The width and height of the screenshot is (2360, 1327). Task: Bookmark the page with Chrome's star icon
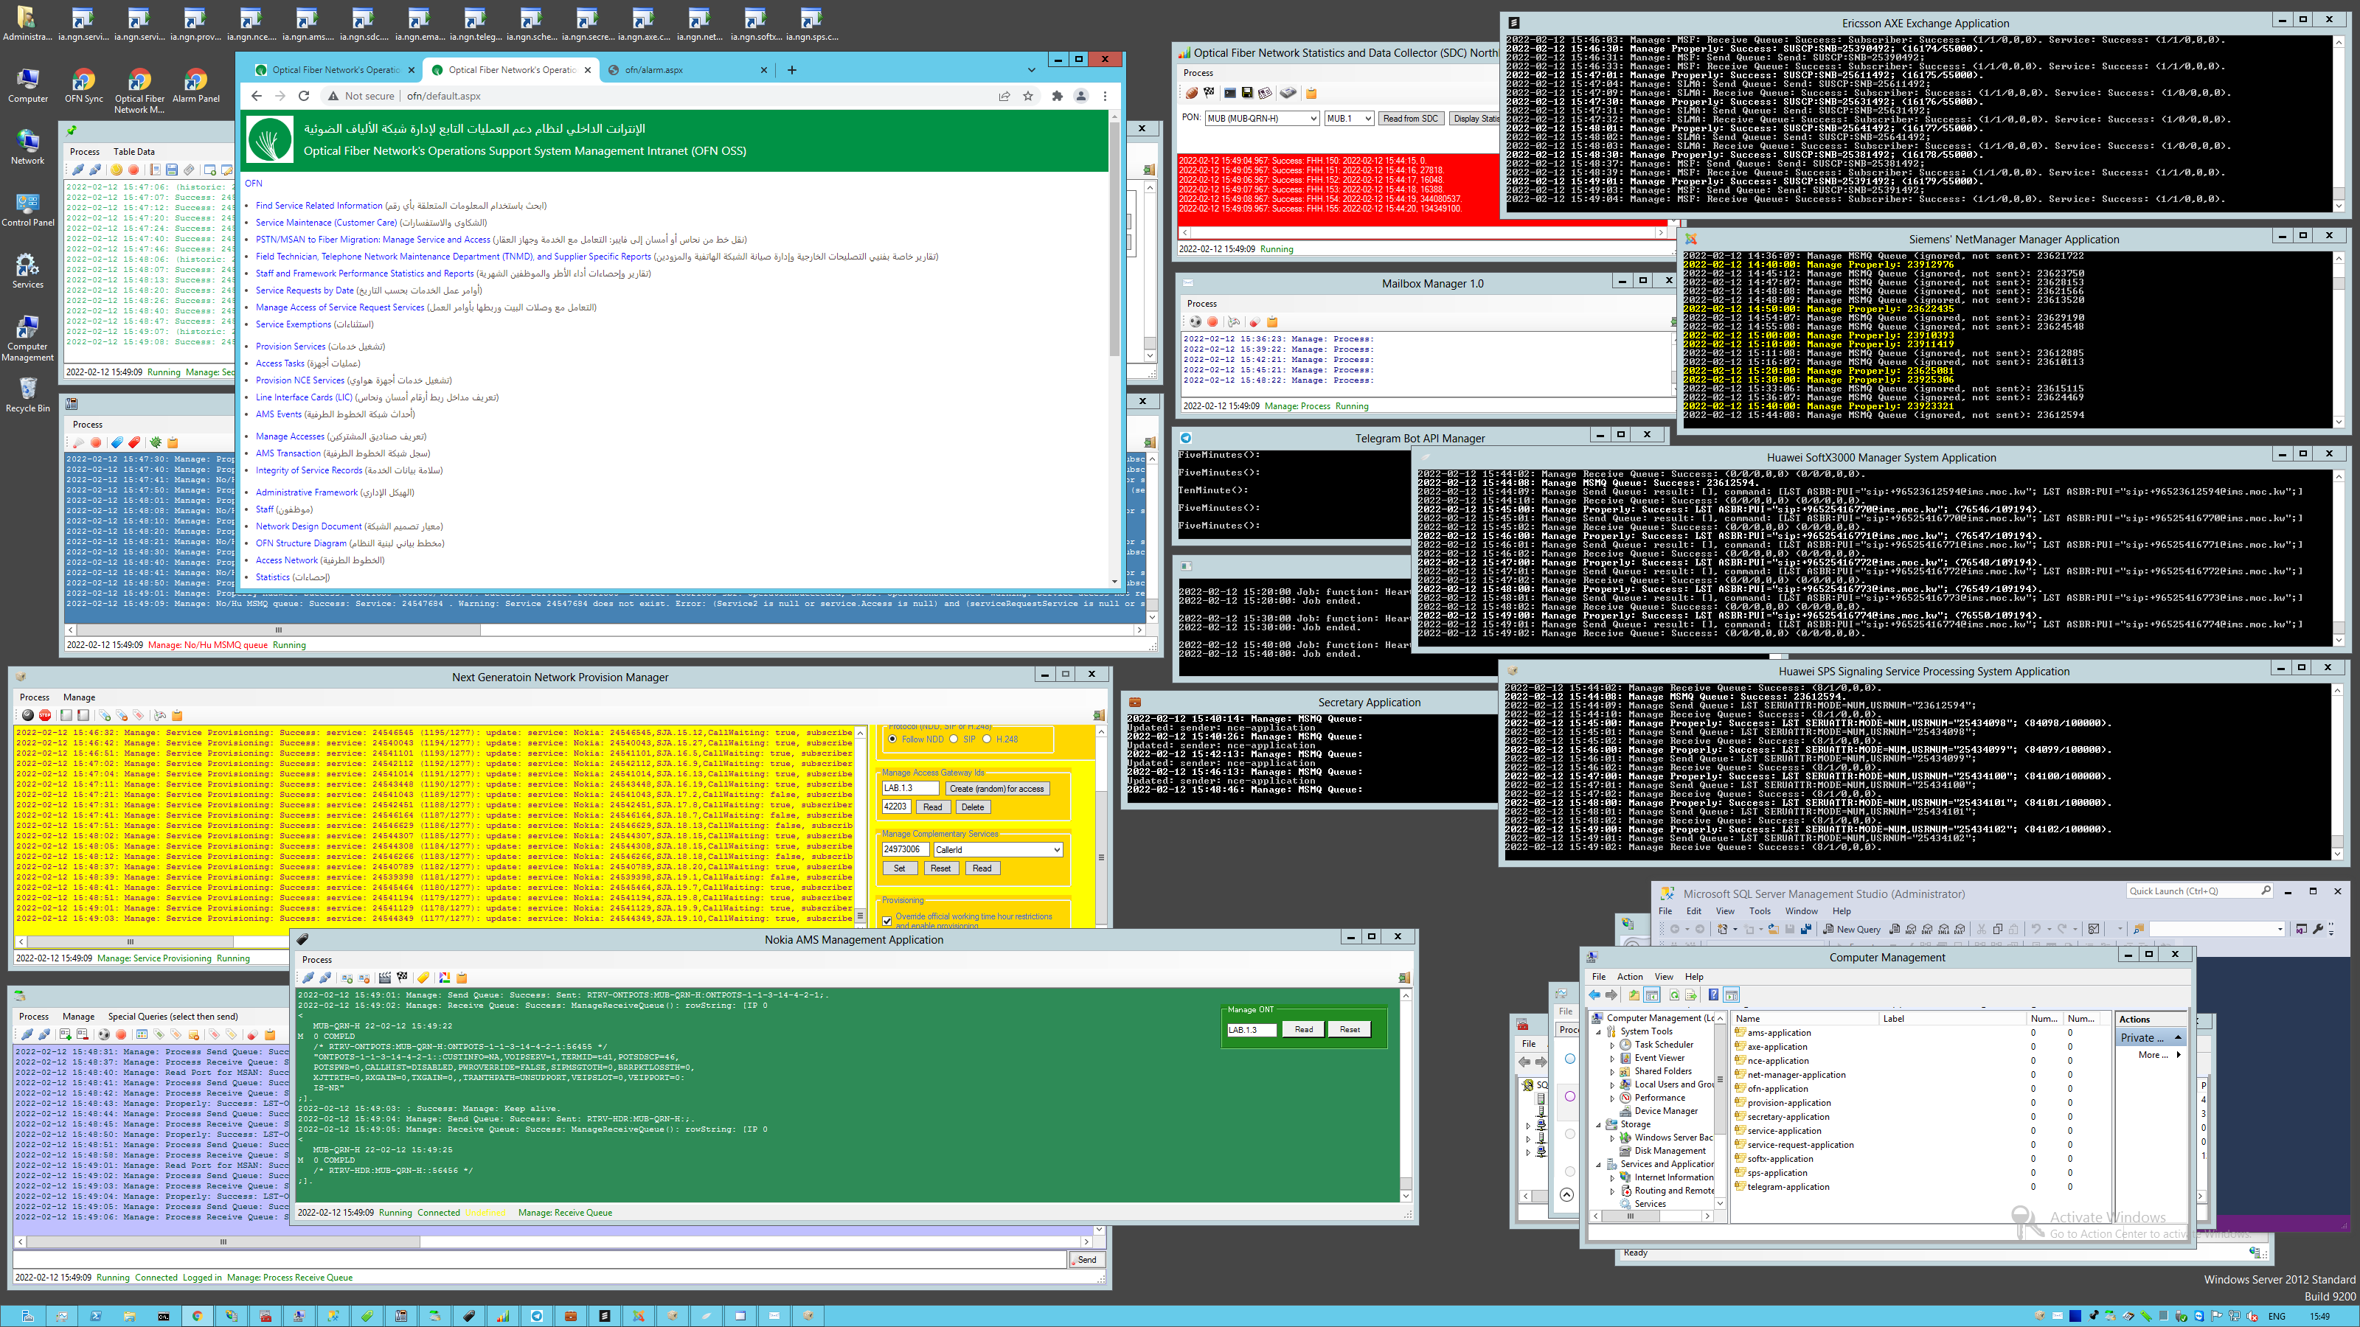pos(1028,96)
